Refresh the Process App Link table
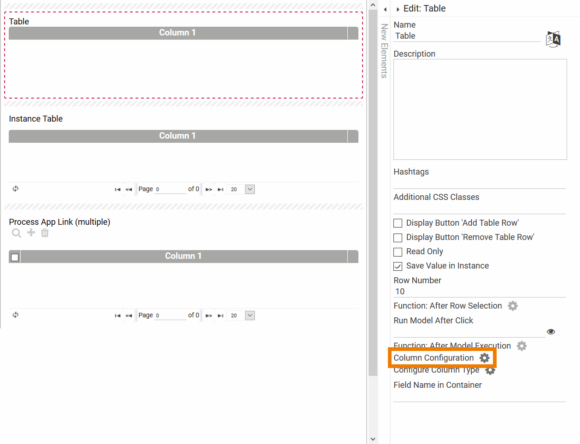 pyautogui.click(x=15, y=315)
